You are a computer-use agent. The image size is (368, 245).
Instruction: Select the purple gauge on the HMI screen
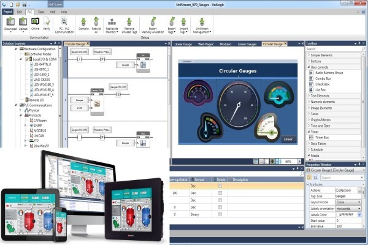(198, 93)
